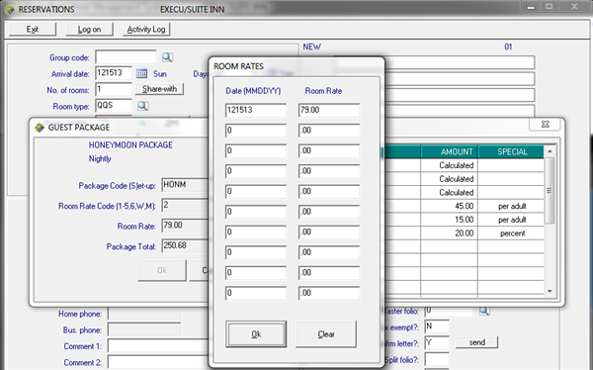
Task: Click the Reservations title bar icon
Action: (10, 9)
